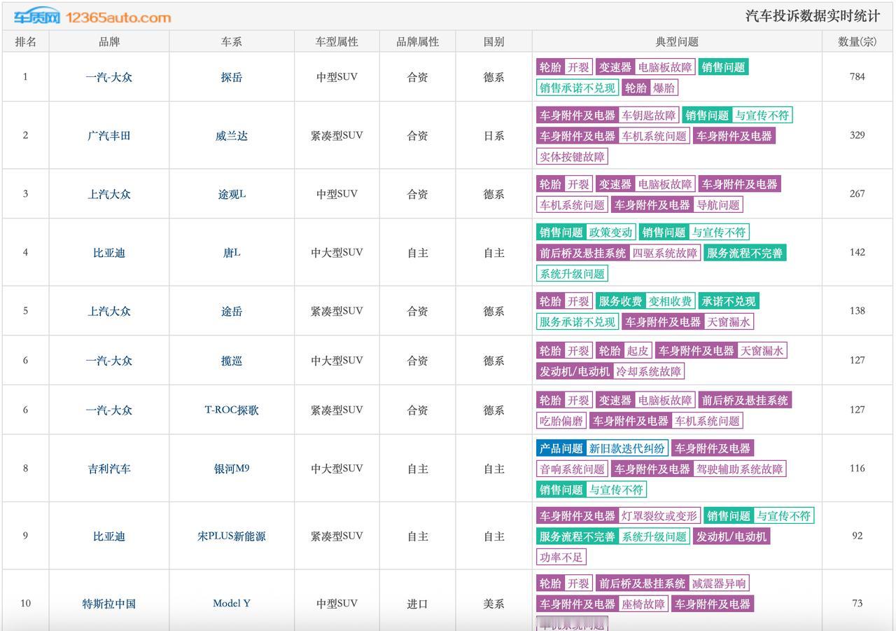Open the 途观L car series link
The width and height of the screenshot is (896, 631).
point(232,194)
